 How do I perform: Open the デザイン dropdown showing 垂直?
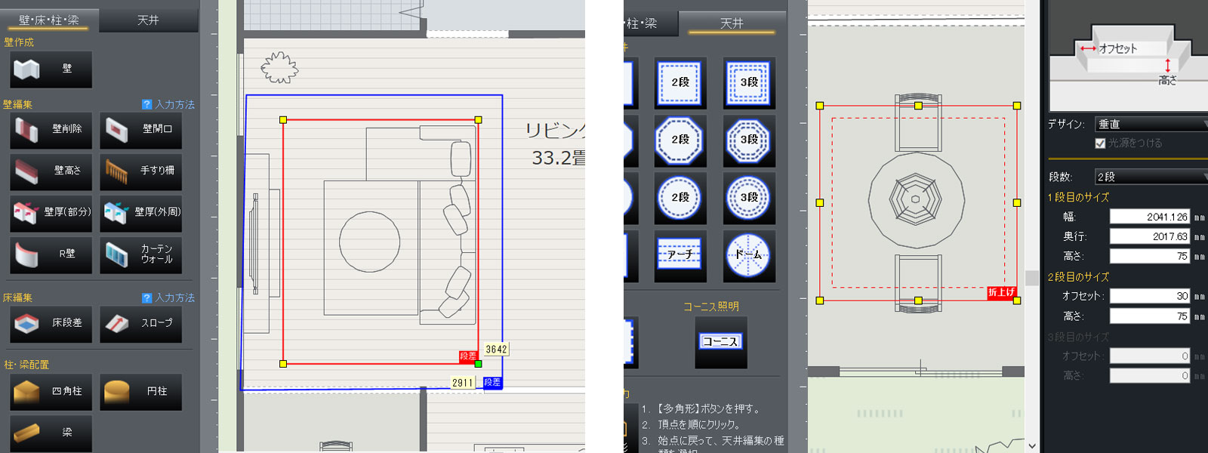click(x=1151, y=124)
